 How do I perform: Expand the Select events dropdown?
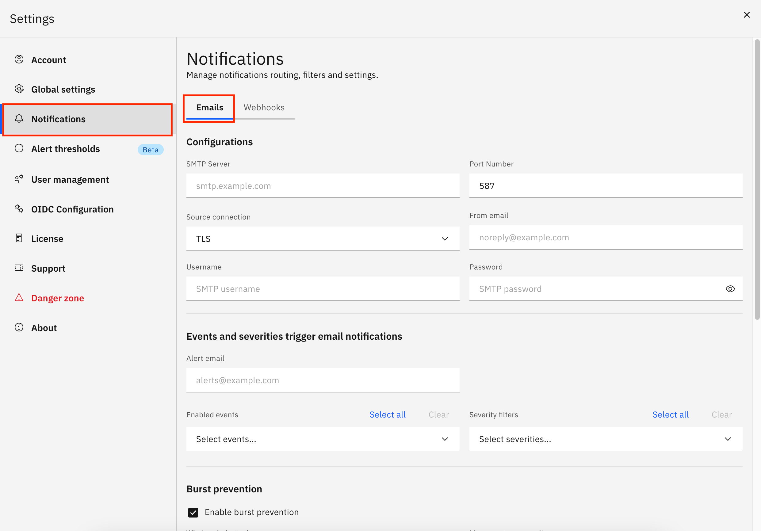(323, 439)
